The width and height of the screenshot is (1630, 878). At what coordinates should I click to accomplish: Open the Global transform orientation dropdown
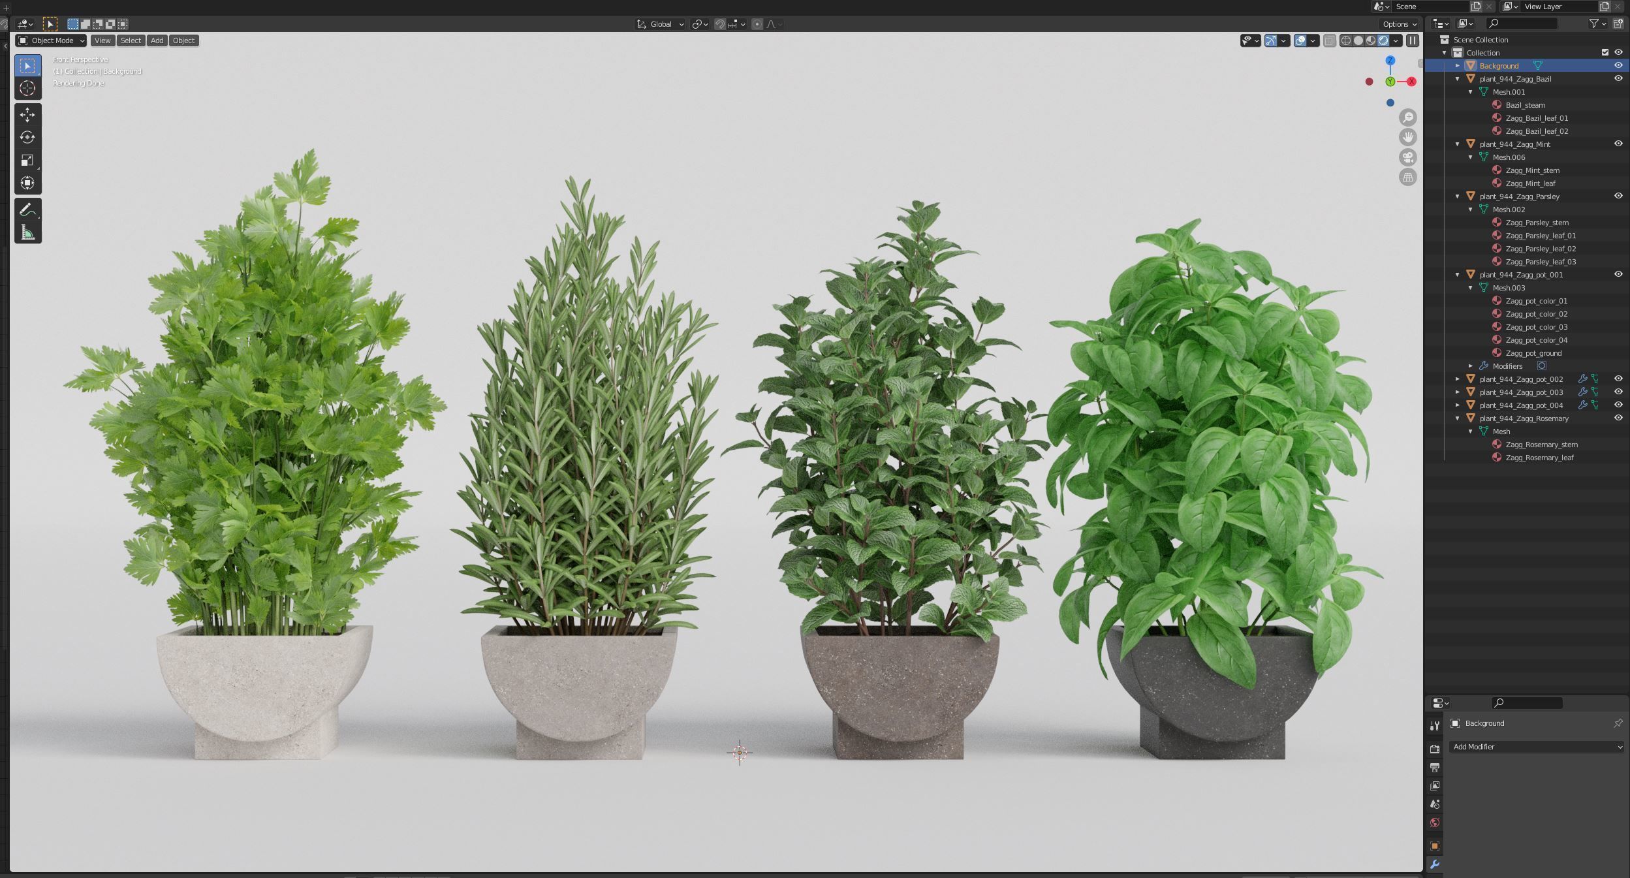[660, 24]
